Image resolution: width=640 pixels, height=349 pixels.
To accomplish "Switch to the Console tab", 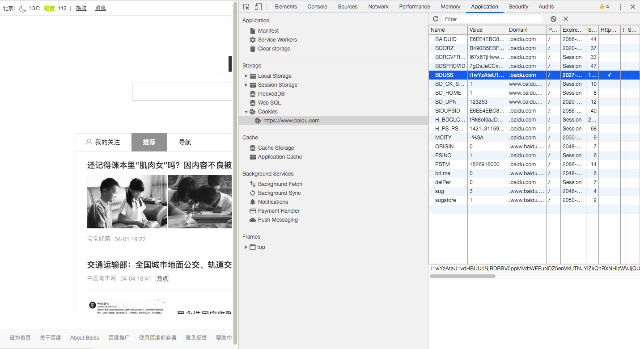I will click(x=317, y=7).
